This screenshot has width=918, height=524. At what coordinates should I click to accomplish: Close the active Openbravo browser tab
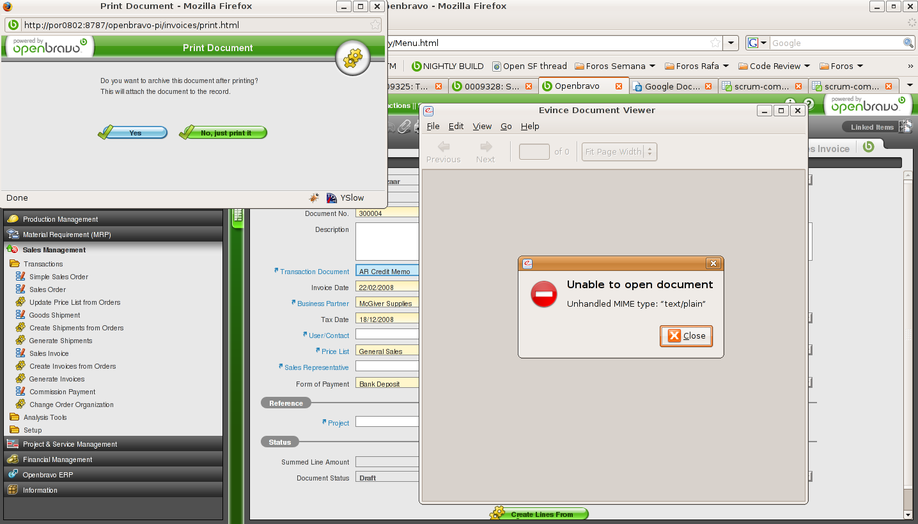point(619,86)
